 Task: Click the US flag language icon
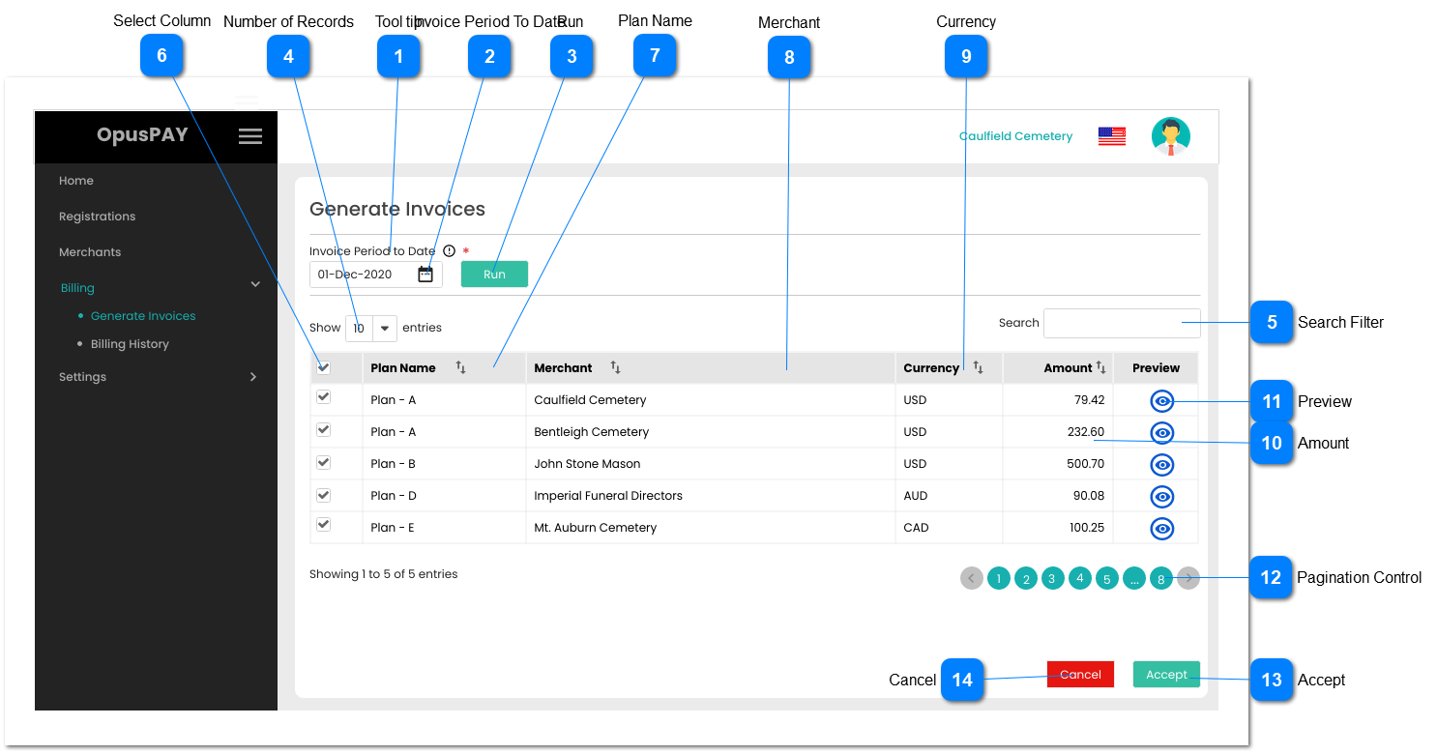(1111, 135)
